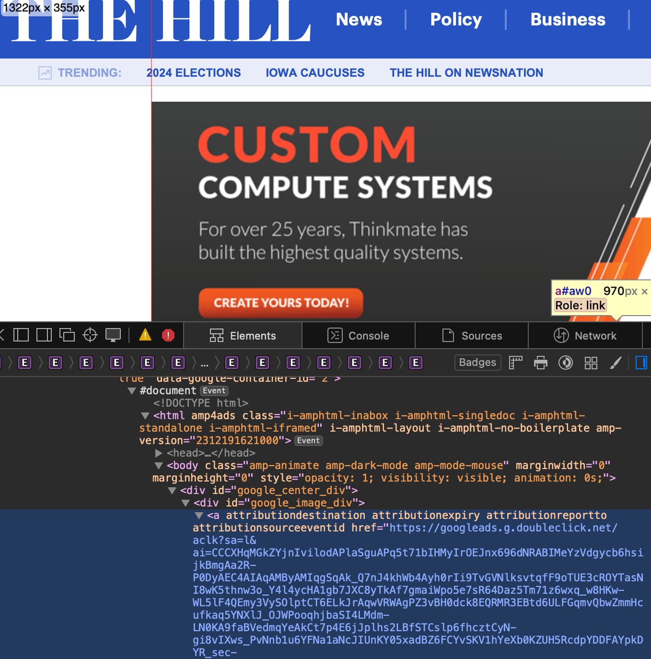
Task: Click the a#aw0 Role: link tooltip
Action: (601, 298)
